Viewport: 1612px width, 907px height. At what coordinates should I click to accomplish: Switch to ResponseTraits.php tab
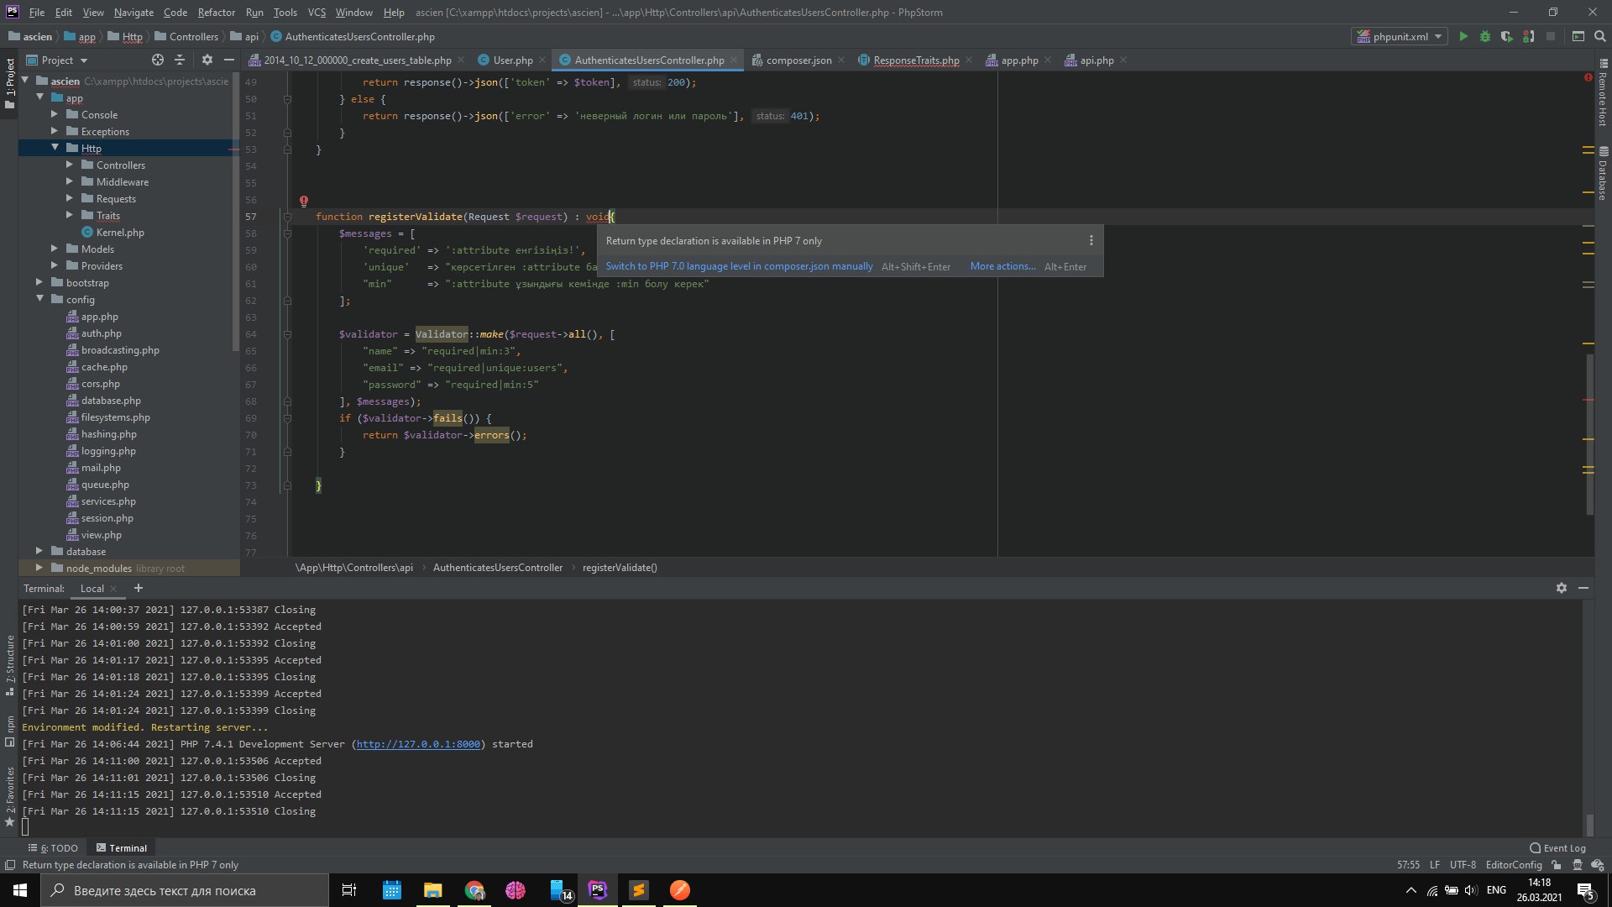tap(916, 60)
